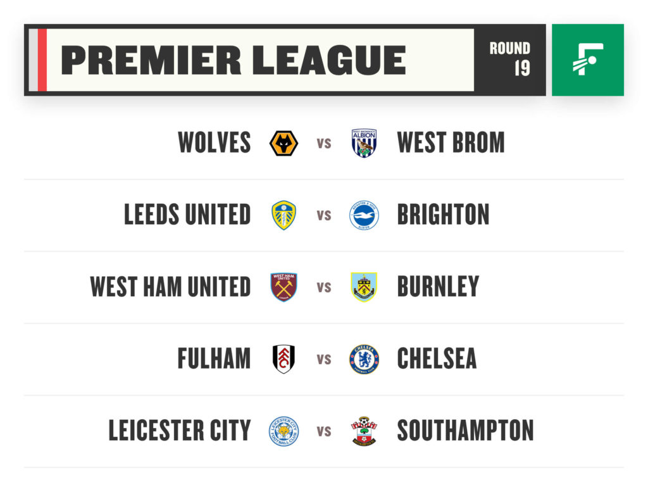The width and height of the screenshot is (648, 492).
Task: Click the West Brom Albion crest
Action: (364, 143)
